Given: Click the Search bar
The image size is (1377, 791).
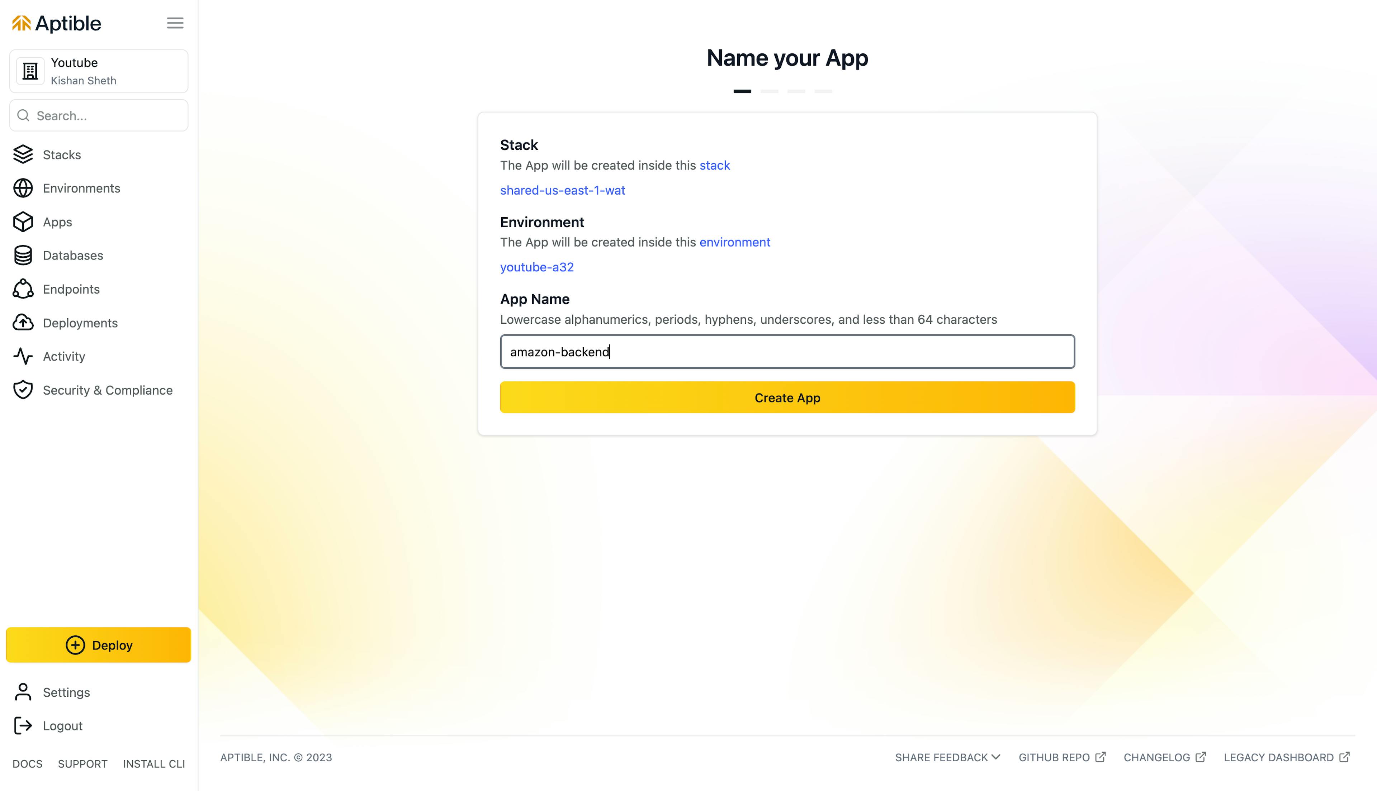Looking at the screenshot, I should pos(98,115).
